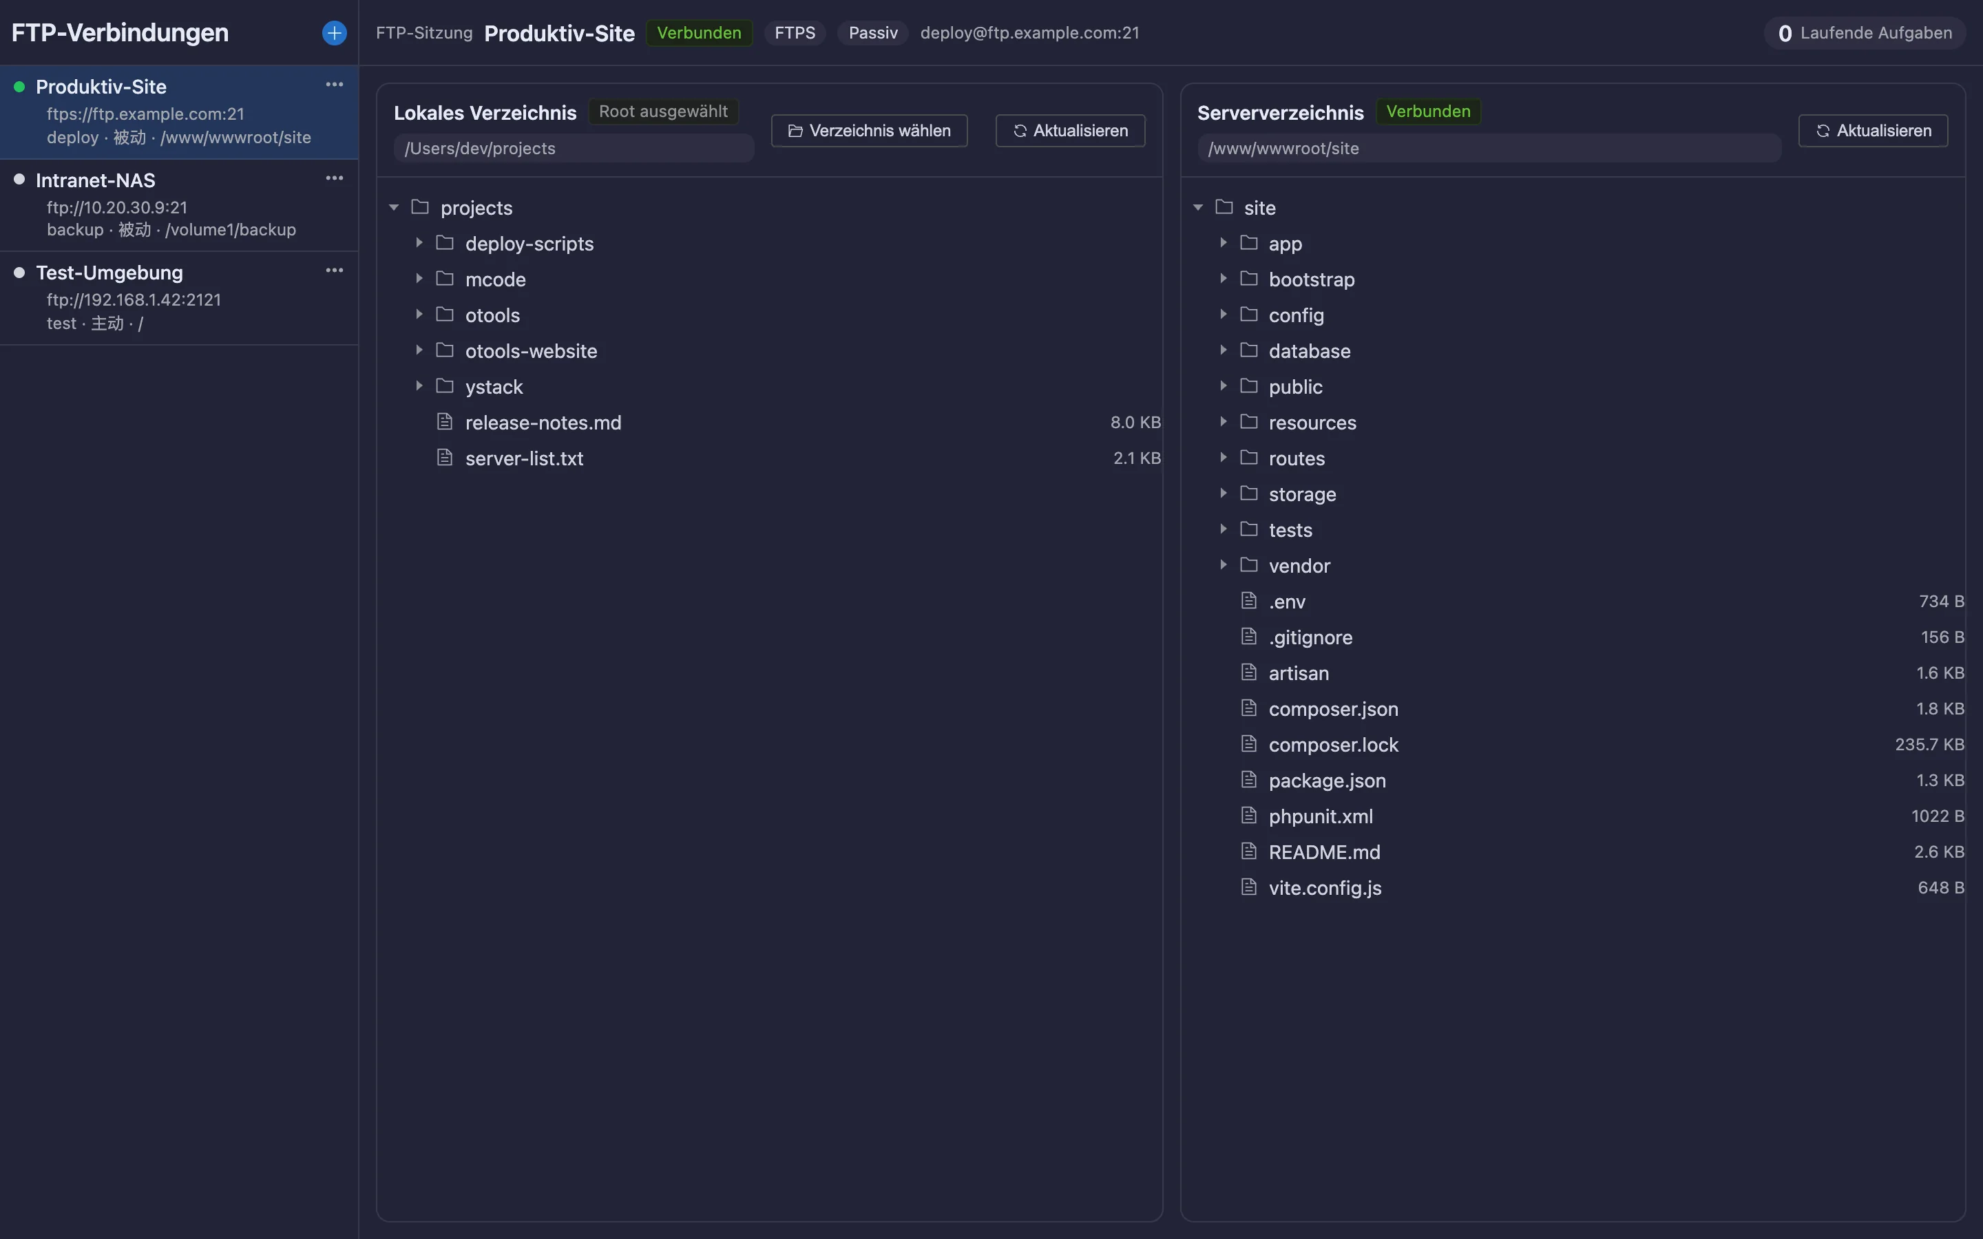
Task: Expand the mcode local folder
Action: point(419,279)
